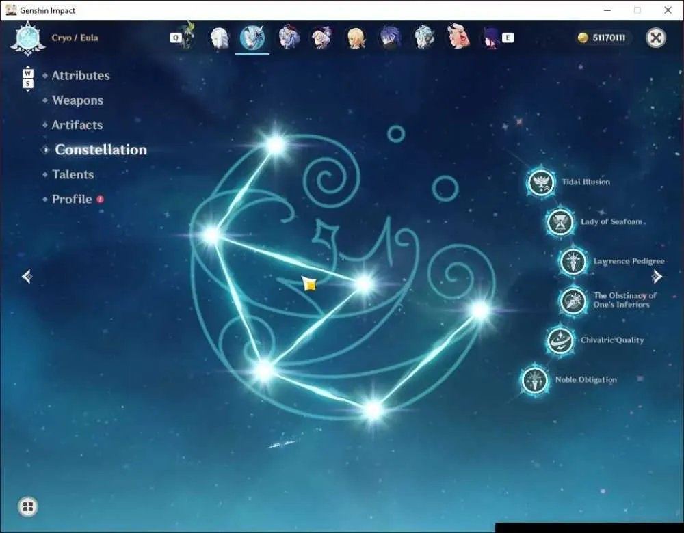Click the W key indicator above the menu

pos(27,73)
